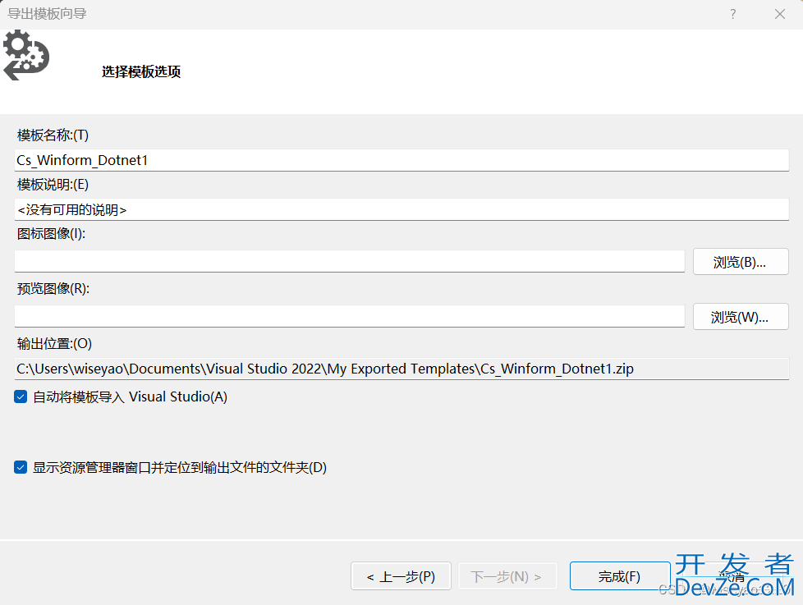The height and width of the screenshot is (605, 803).
Task: Click the help question mark icon
Action: pyautogui.click(x=733, y=14)
